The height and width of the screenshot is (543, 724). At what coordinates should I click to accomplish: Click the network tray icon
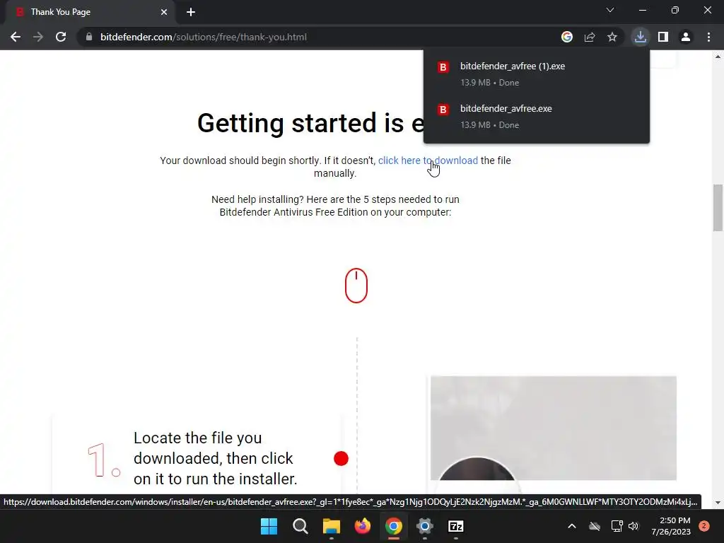pos(617,526)
